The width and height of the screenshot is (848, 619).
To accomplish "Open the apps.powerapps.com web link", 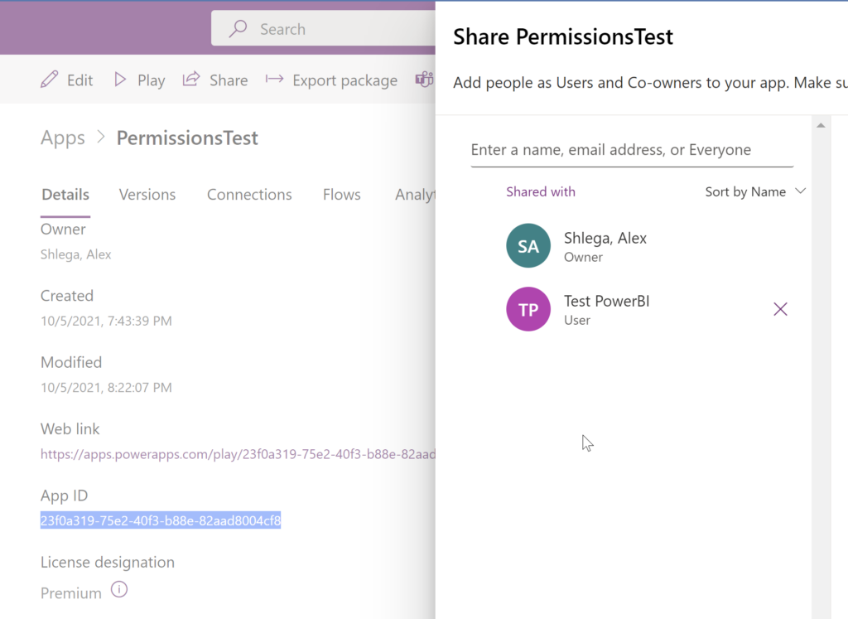I will (238, 454).
